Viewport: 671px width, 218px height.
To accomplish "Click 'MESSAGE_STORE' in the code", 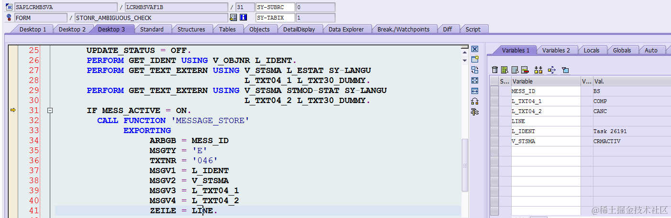I will click(210, 120).
